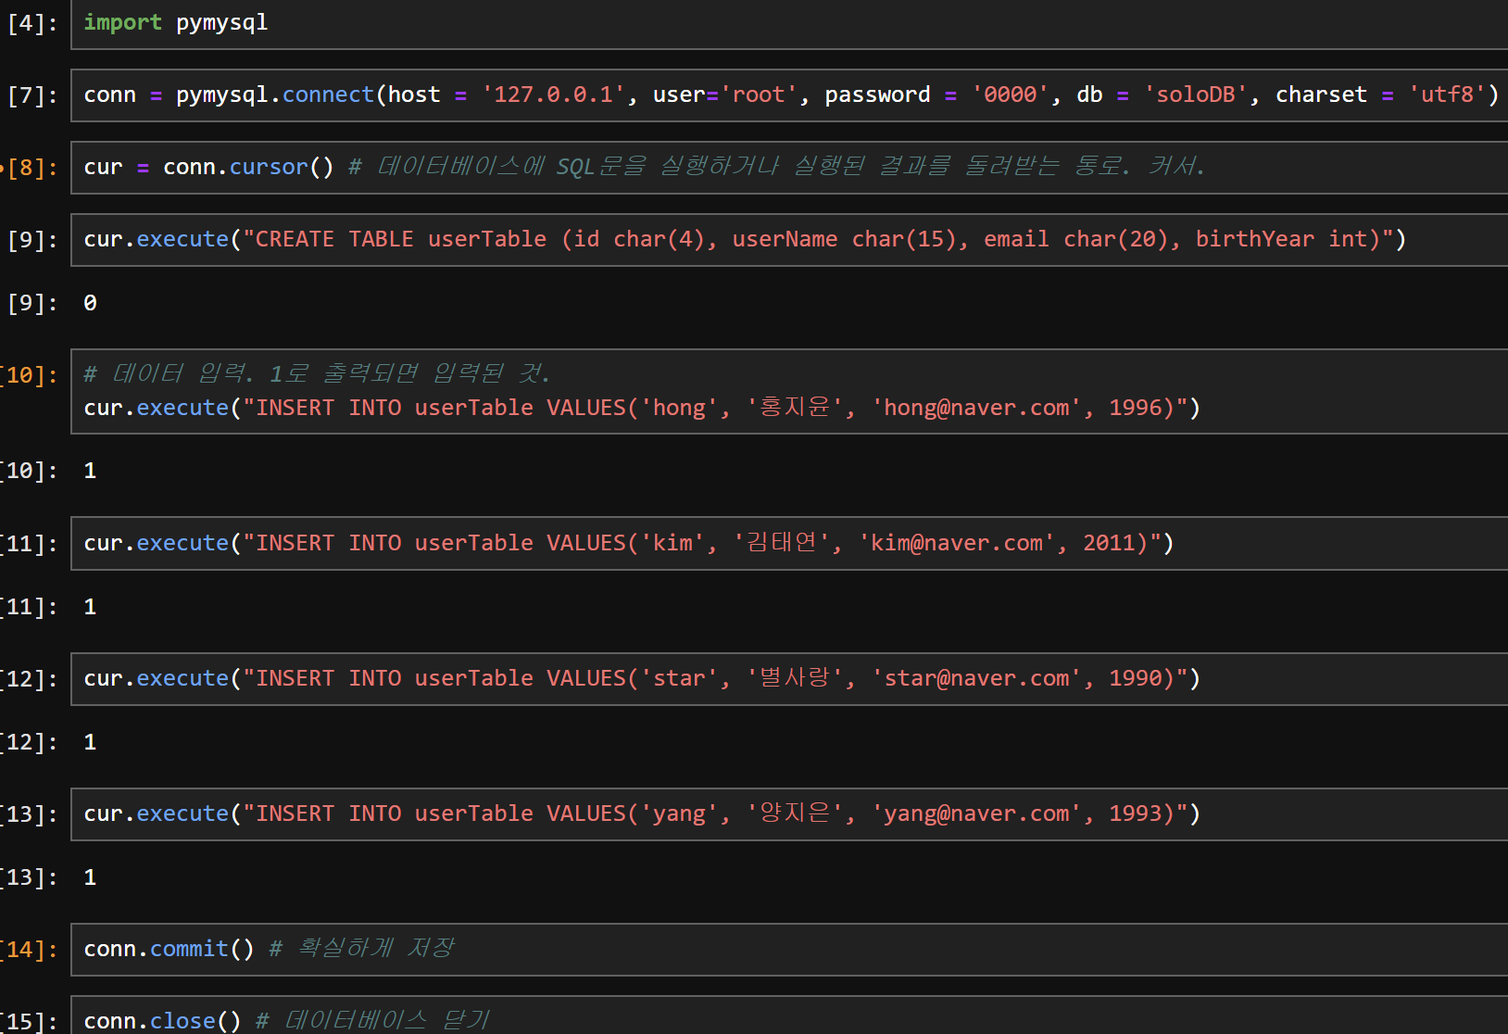Click the 2011 value in kim insert

tap(1110, 543)
